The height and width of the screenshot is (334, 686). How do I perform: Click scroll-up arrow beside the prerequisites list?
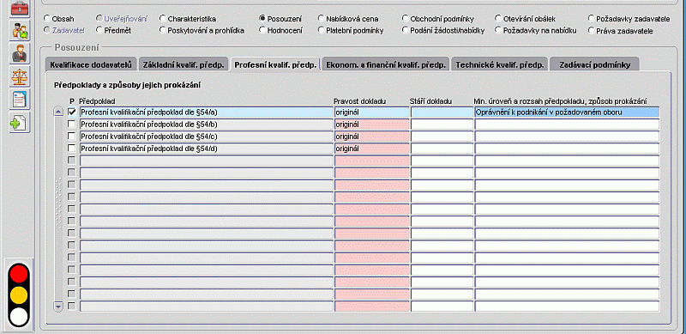point(58,112)
